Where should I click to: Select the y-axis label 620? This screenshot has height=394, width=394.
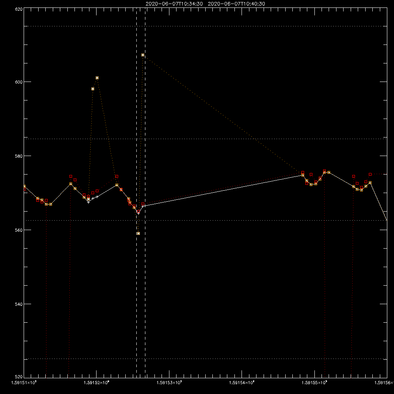click(19, 9)
